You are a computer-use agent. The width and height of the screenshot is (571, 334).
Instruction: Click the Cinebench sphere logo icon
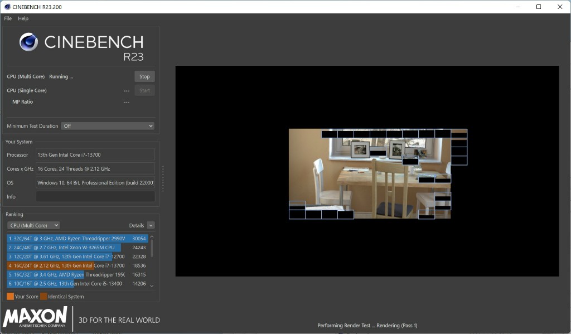[x=28, y=42]
